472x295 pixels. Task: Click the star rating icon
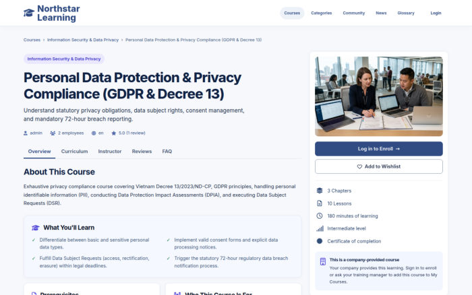coord(113,133)
